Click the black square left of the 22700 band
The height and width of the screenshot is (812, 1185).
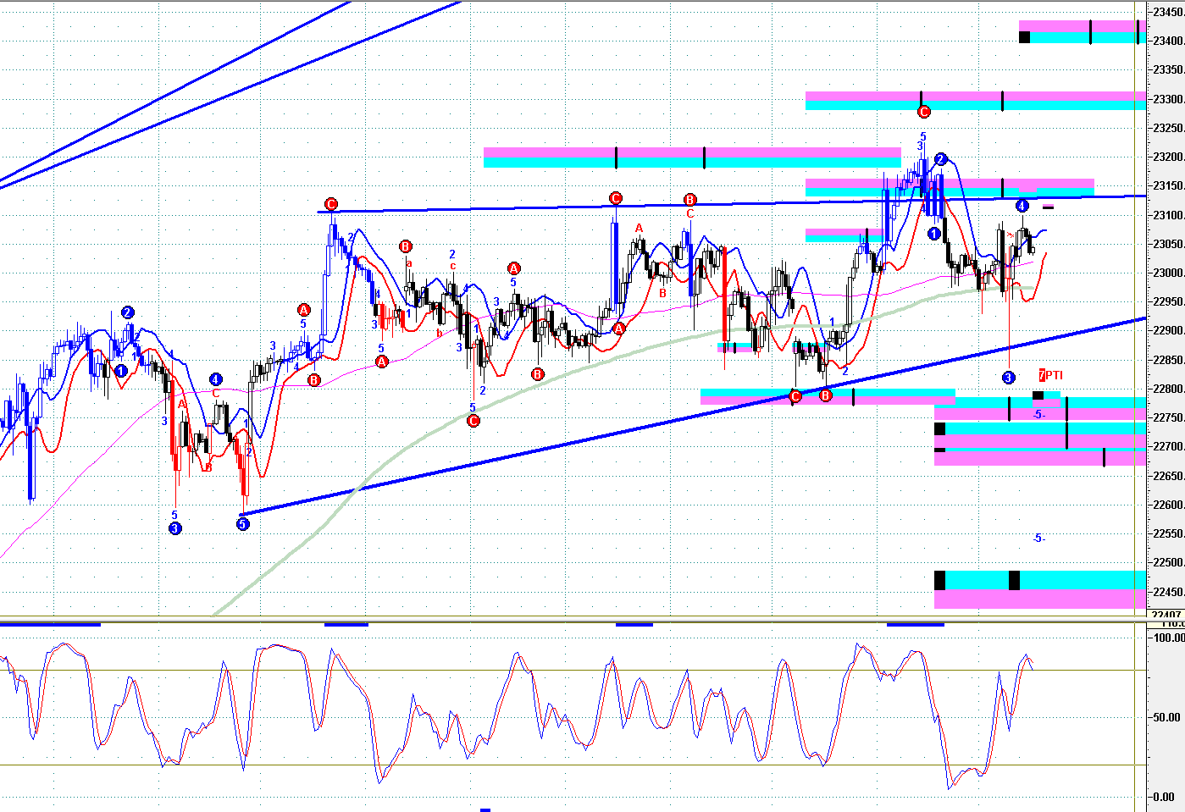point(939,429)
